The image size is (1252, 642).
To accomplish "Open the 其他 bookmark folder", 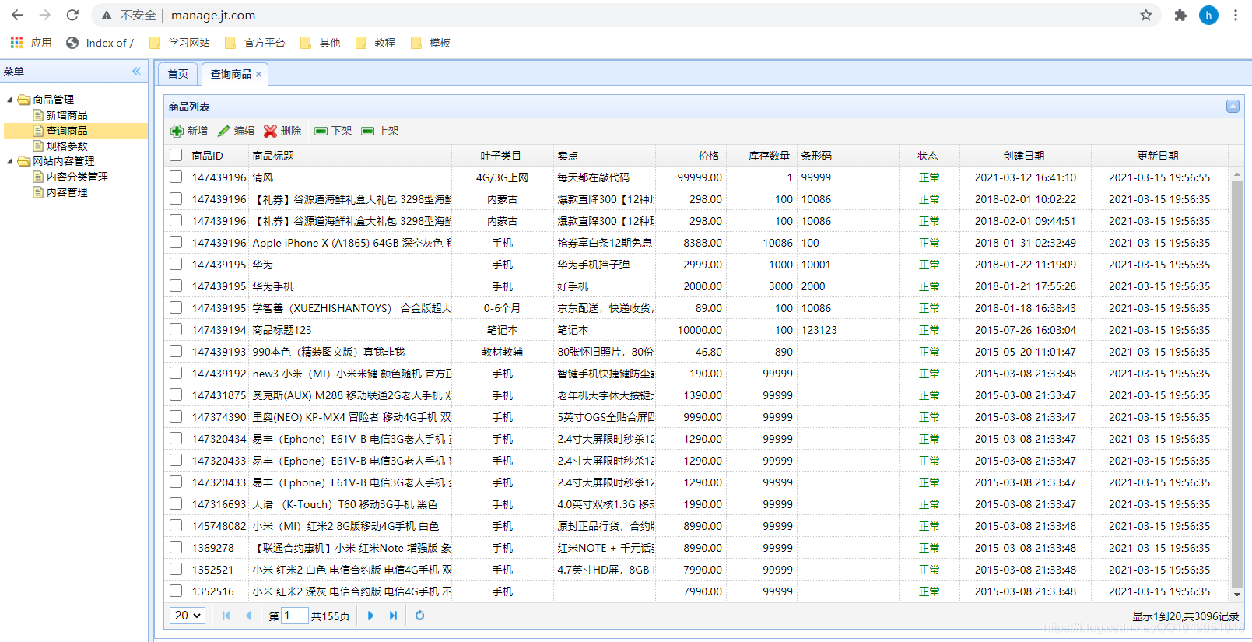I will (321, 43).
